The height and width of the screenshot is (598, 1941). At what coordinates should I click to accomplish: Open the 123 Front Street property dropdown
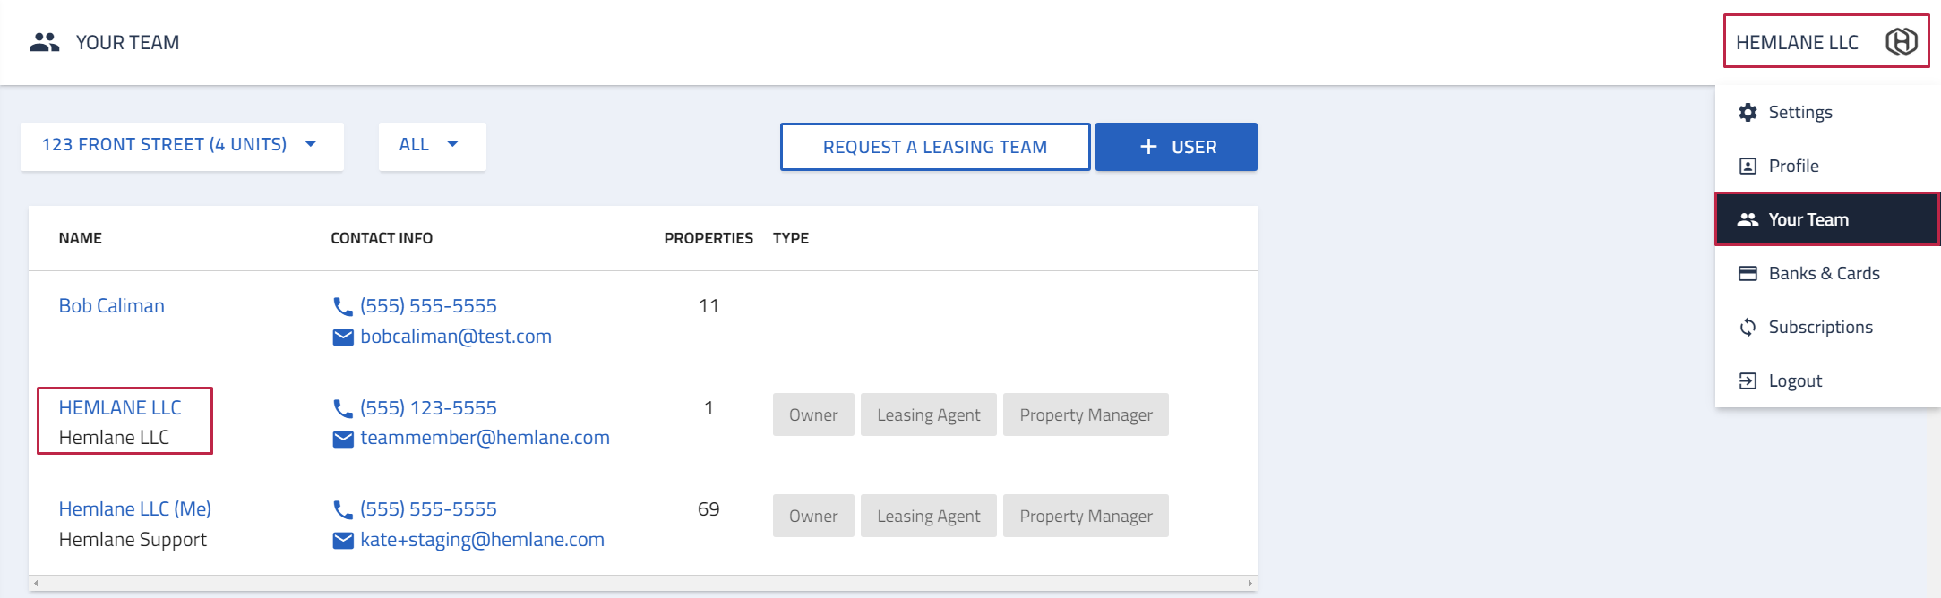coord(182,146)
